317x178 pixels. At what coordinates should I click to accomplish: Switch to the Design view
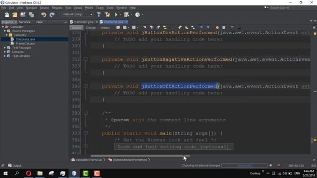[91, 28]
